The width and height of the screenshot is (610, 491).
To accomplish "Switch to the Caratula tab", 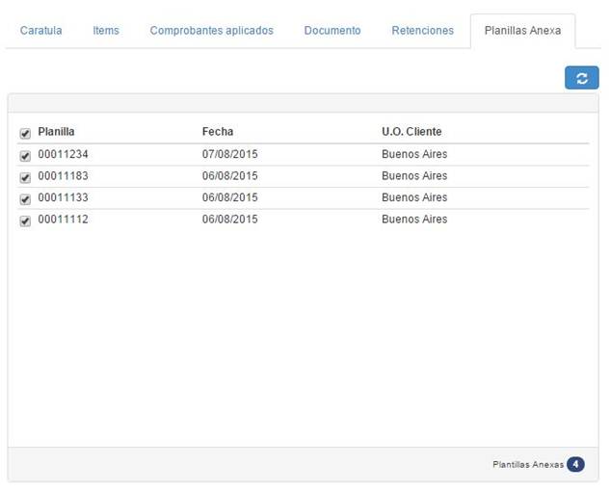I will [x=40, y=31].
